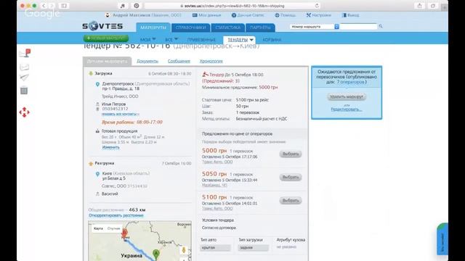Expand the Все submenu
The height and width of the screenshot is (261, 465).
coord(171,40)
